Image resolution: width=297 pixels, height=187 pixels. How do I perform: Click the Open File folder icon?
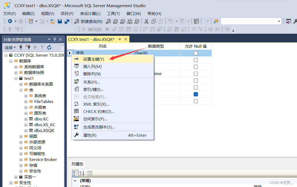(53, 21)
